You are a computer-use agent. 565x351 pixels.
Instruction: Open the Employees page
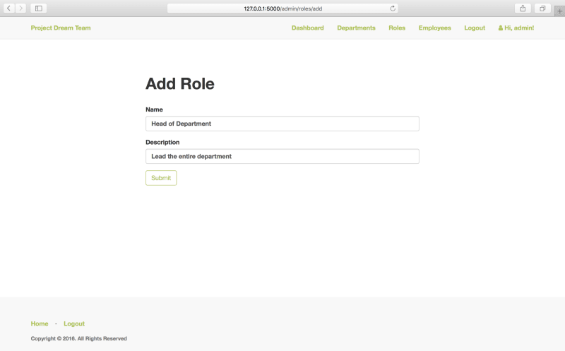434,28
